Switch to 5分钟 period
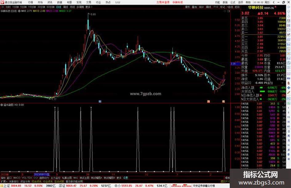 pos(23,7)
